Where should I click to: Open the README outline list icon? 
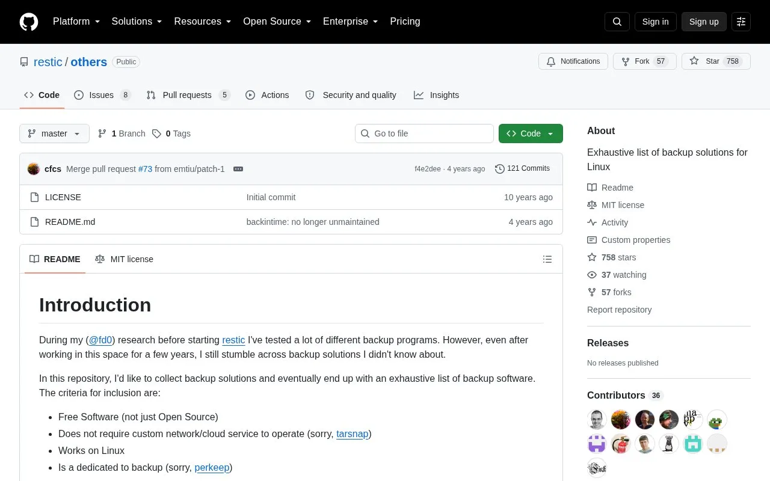(547, 259)
